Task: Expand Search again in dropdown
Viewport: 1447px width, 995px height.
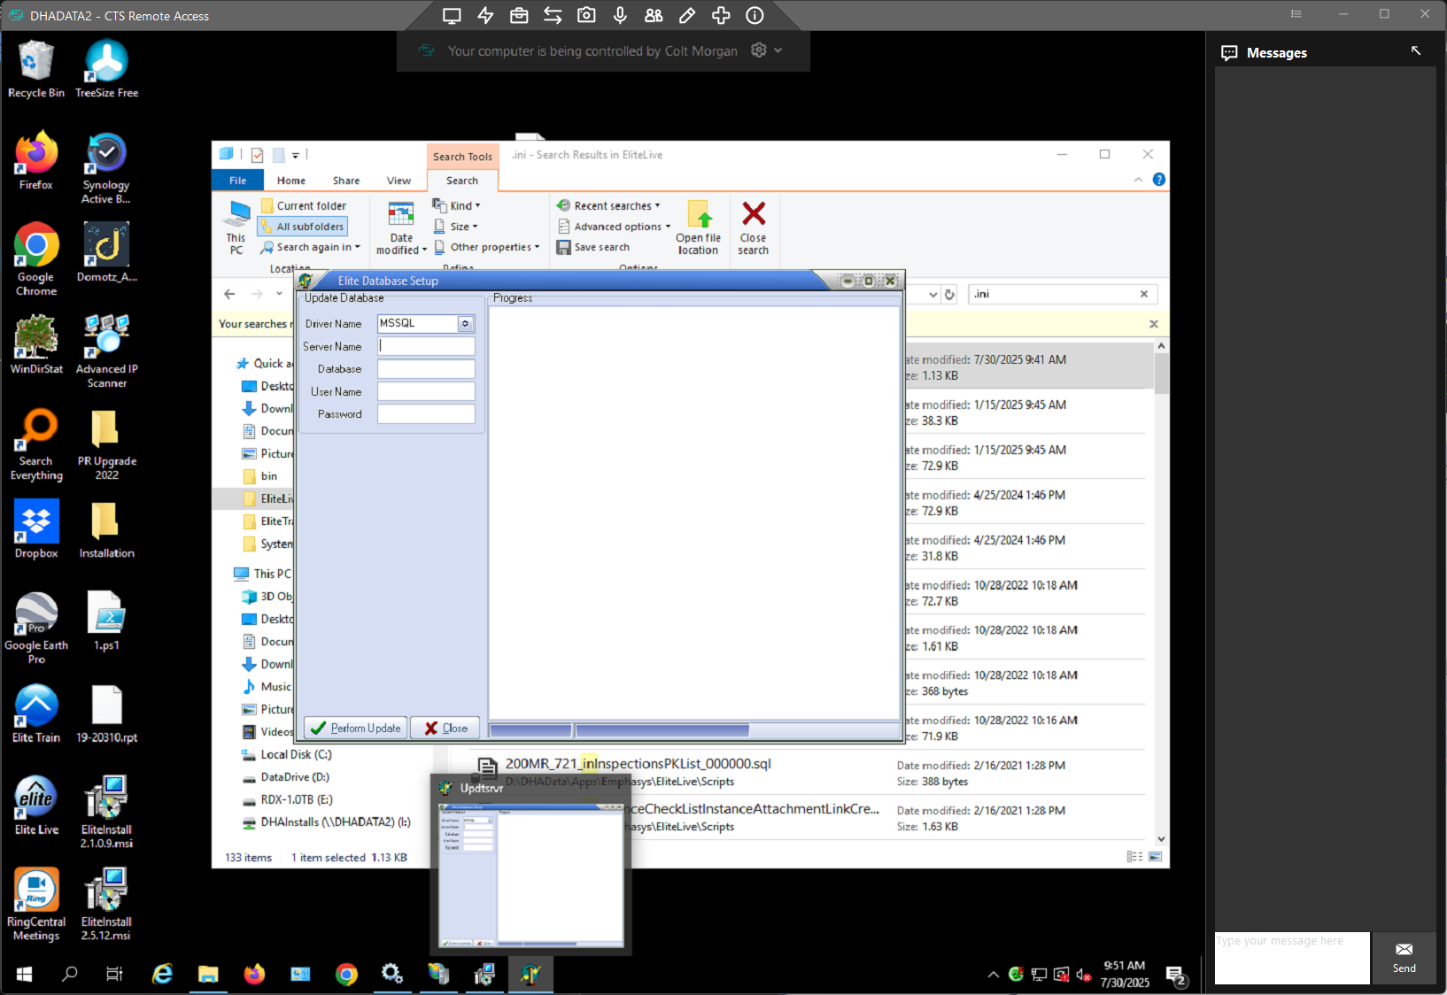Action: click(x=311, y=247)
